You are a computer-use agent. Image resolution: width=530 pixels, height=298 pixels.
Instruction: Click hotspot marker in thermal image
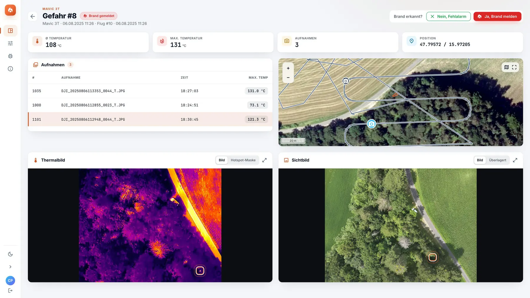200,271
